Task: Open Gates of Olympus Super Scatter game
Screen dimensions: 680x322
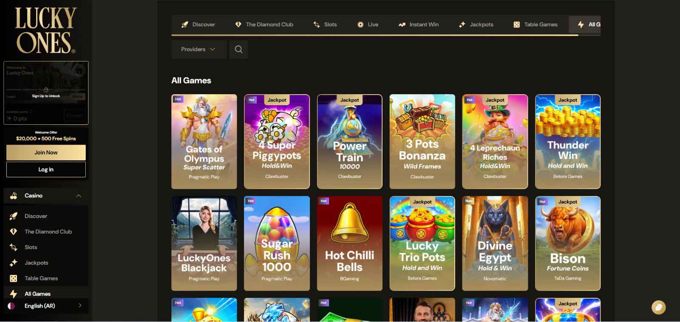Action: 204,142
